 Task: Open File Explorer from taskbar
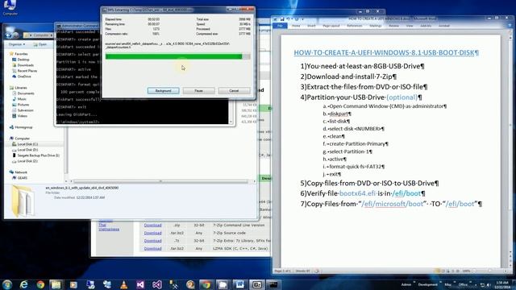click(56, 284)
